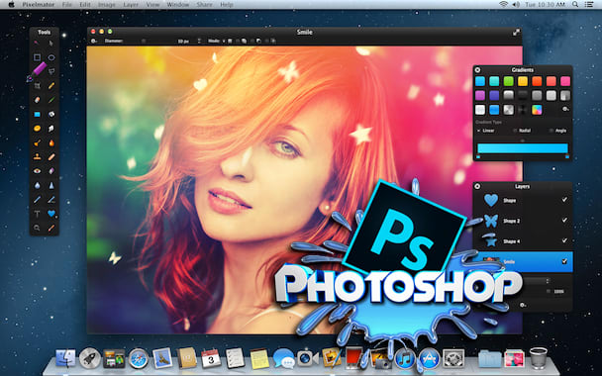
Task: Select the Polygonal Lasso tool
Action: 51,71
